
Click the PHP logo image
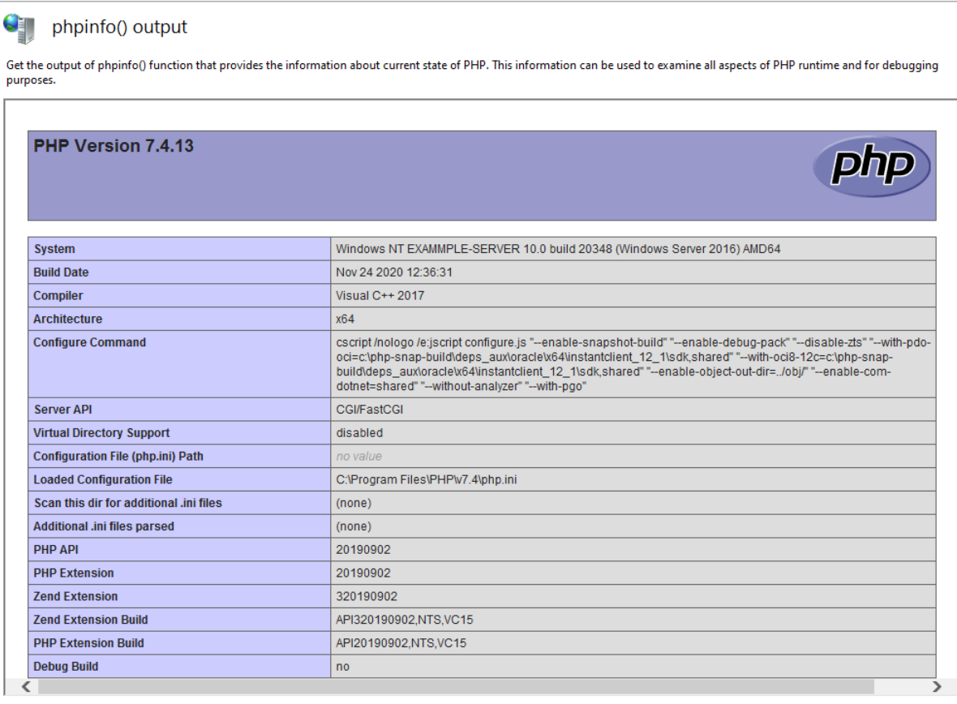[873, 165]
